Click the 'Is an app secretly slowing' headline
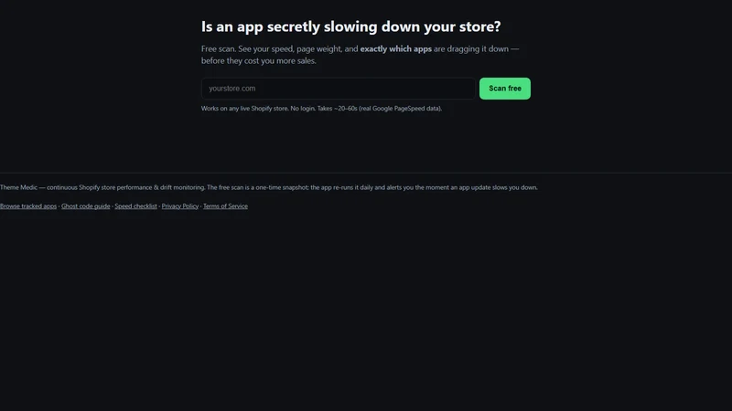Screen dimensions: 732x411 [x=350, y=26]
